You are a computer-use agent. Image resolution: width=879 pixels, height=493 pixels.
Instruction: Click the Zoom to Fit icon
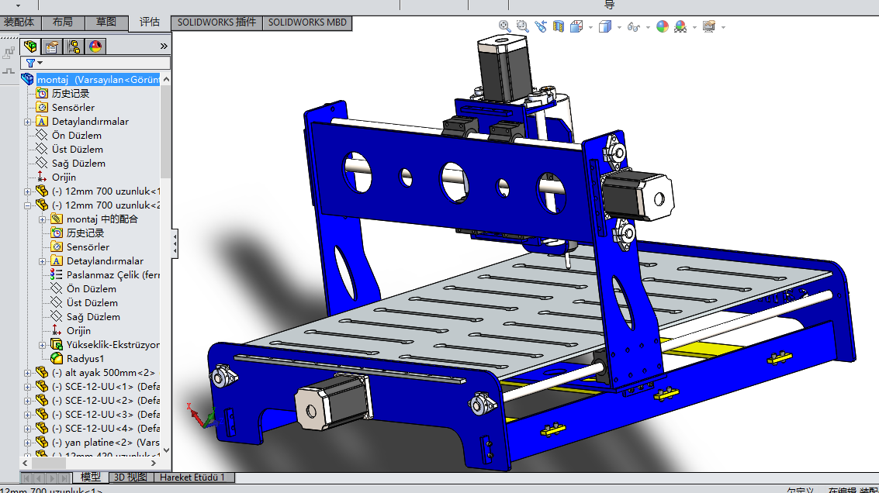click(504, 26)
